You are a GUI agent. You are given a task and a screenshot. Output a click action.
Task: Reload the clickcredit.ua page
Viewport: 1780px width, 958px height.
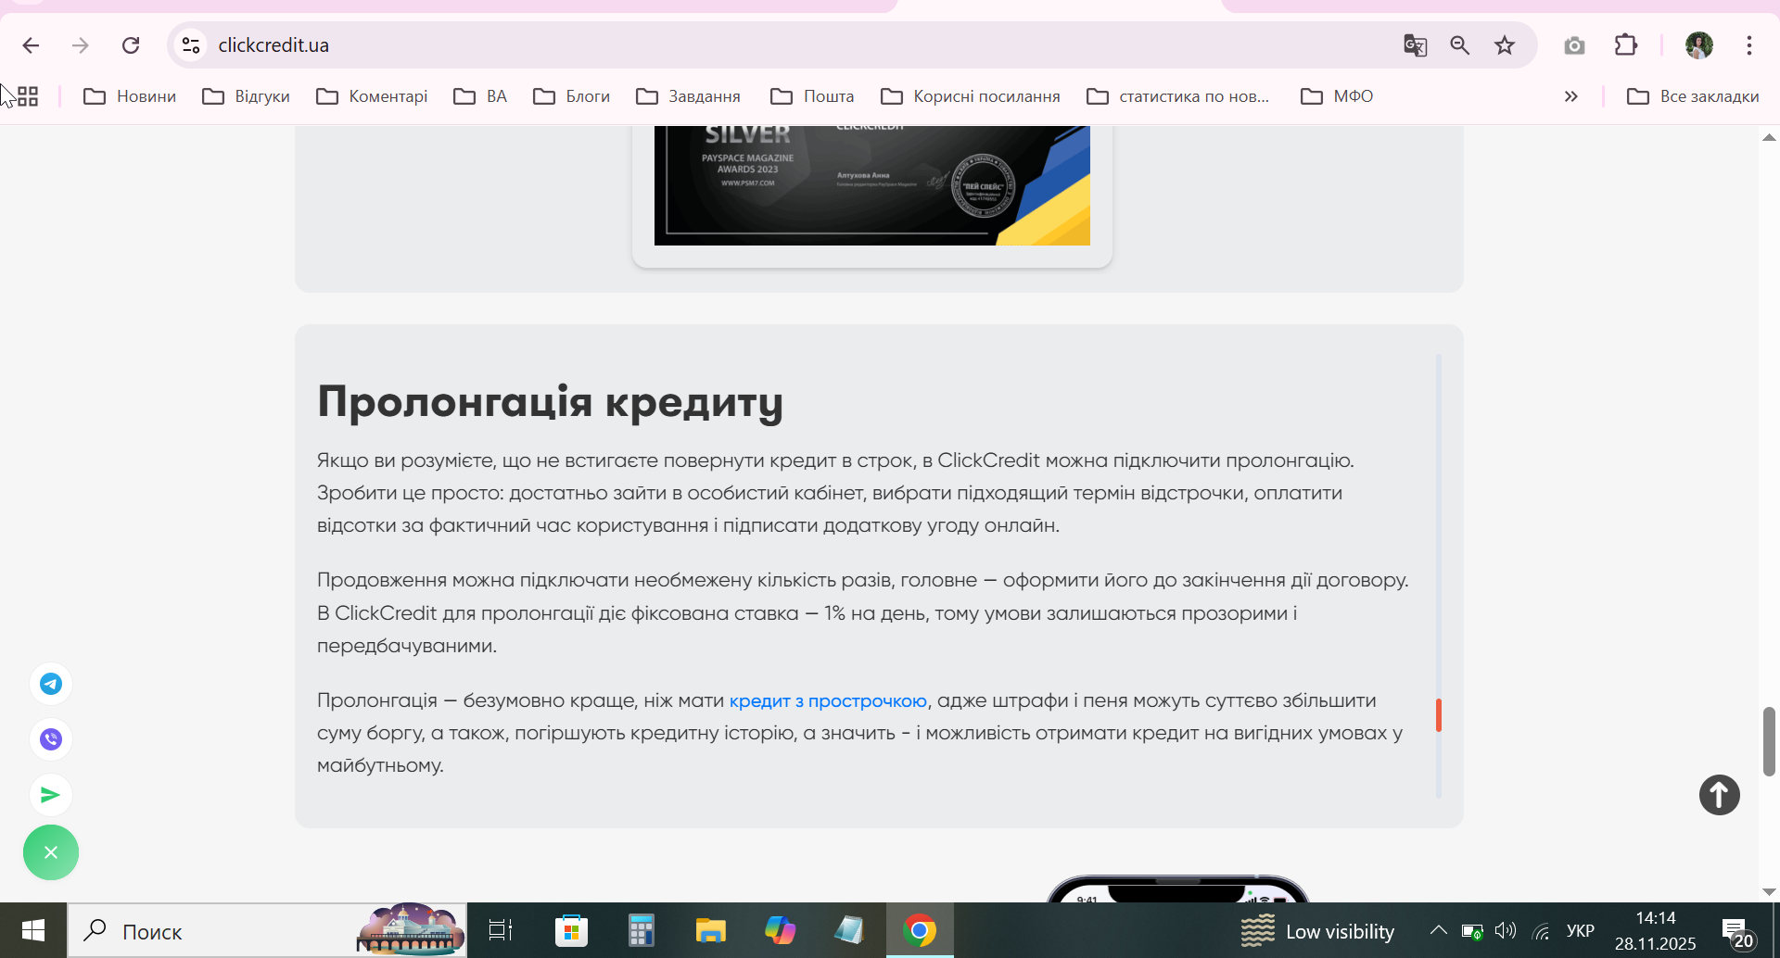tap(131, 45)
